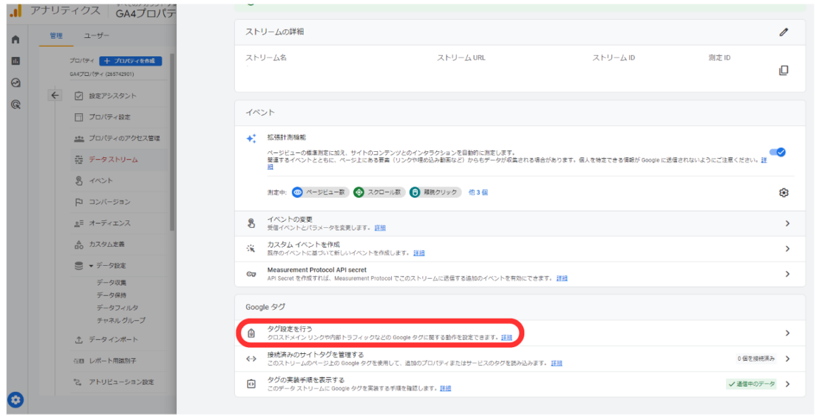Go to the Home icon in left rail
Screen dimensions: 815x417
tap(16, 39)
